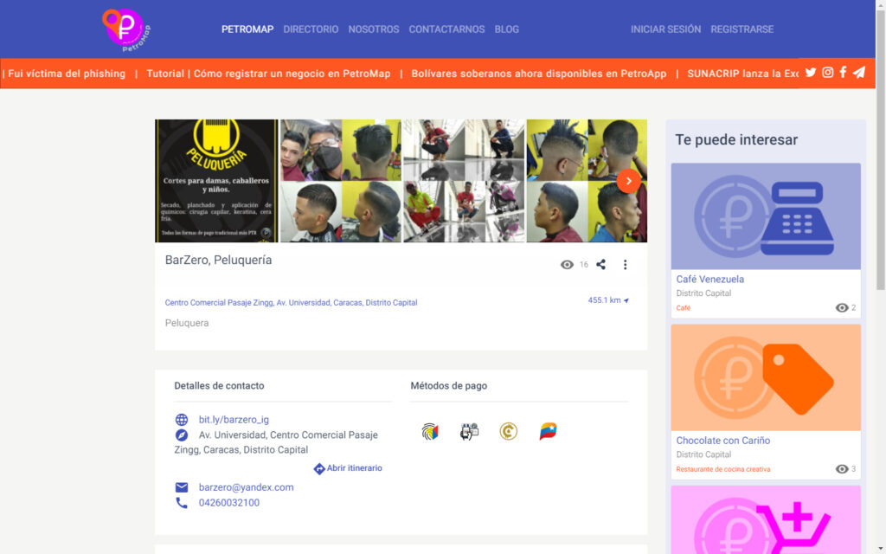This screenshot has height=554, width=886.
Task: Open the three-dot options menu for BarZero
Action: (x=625, y=265)
